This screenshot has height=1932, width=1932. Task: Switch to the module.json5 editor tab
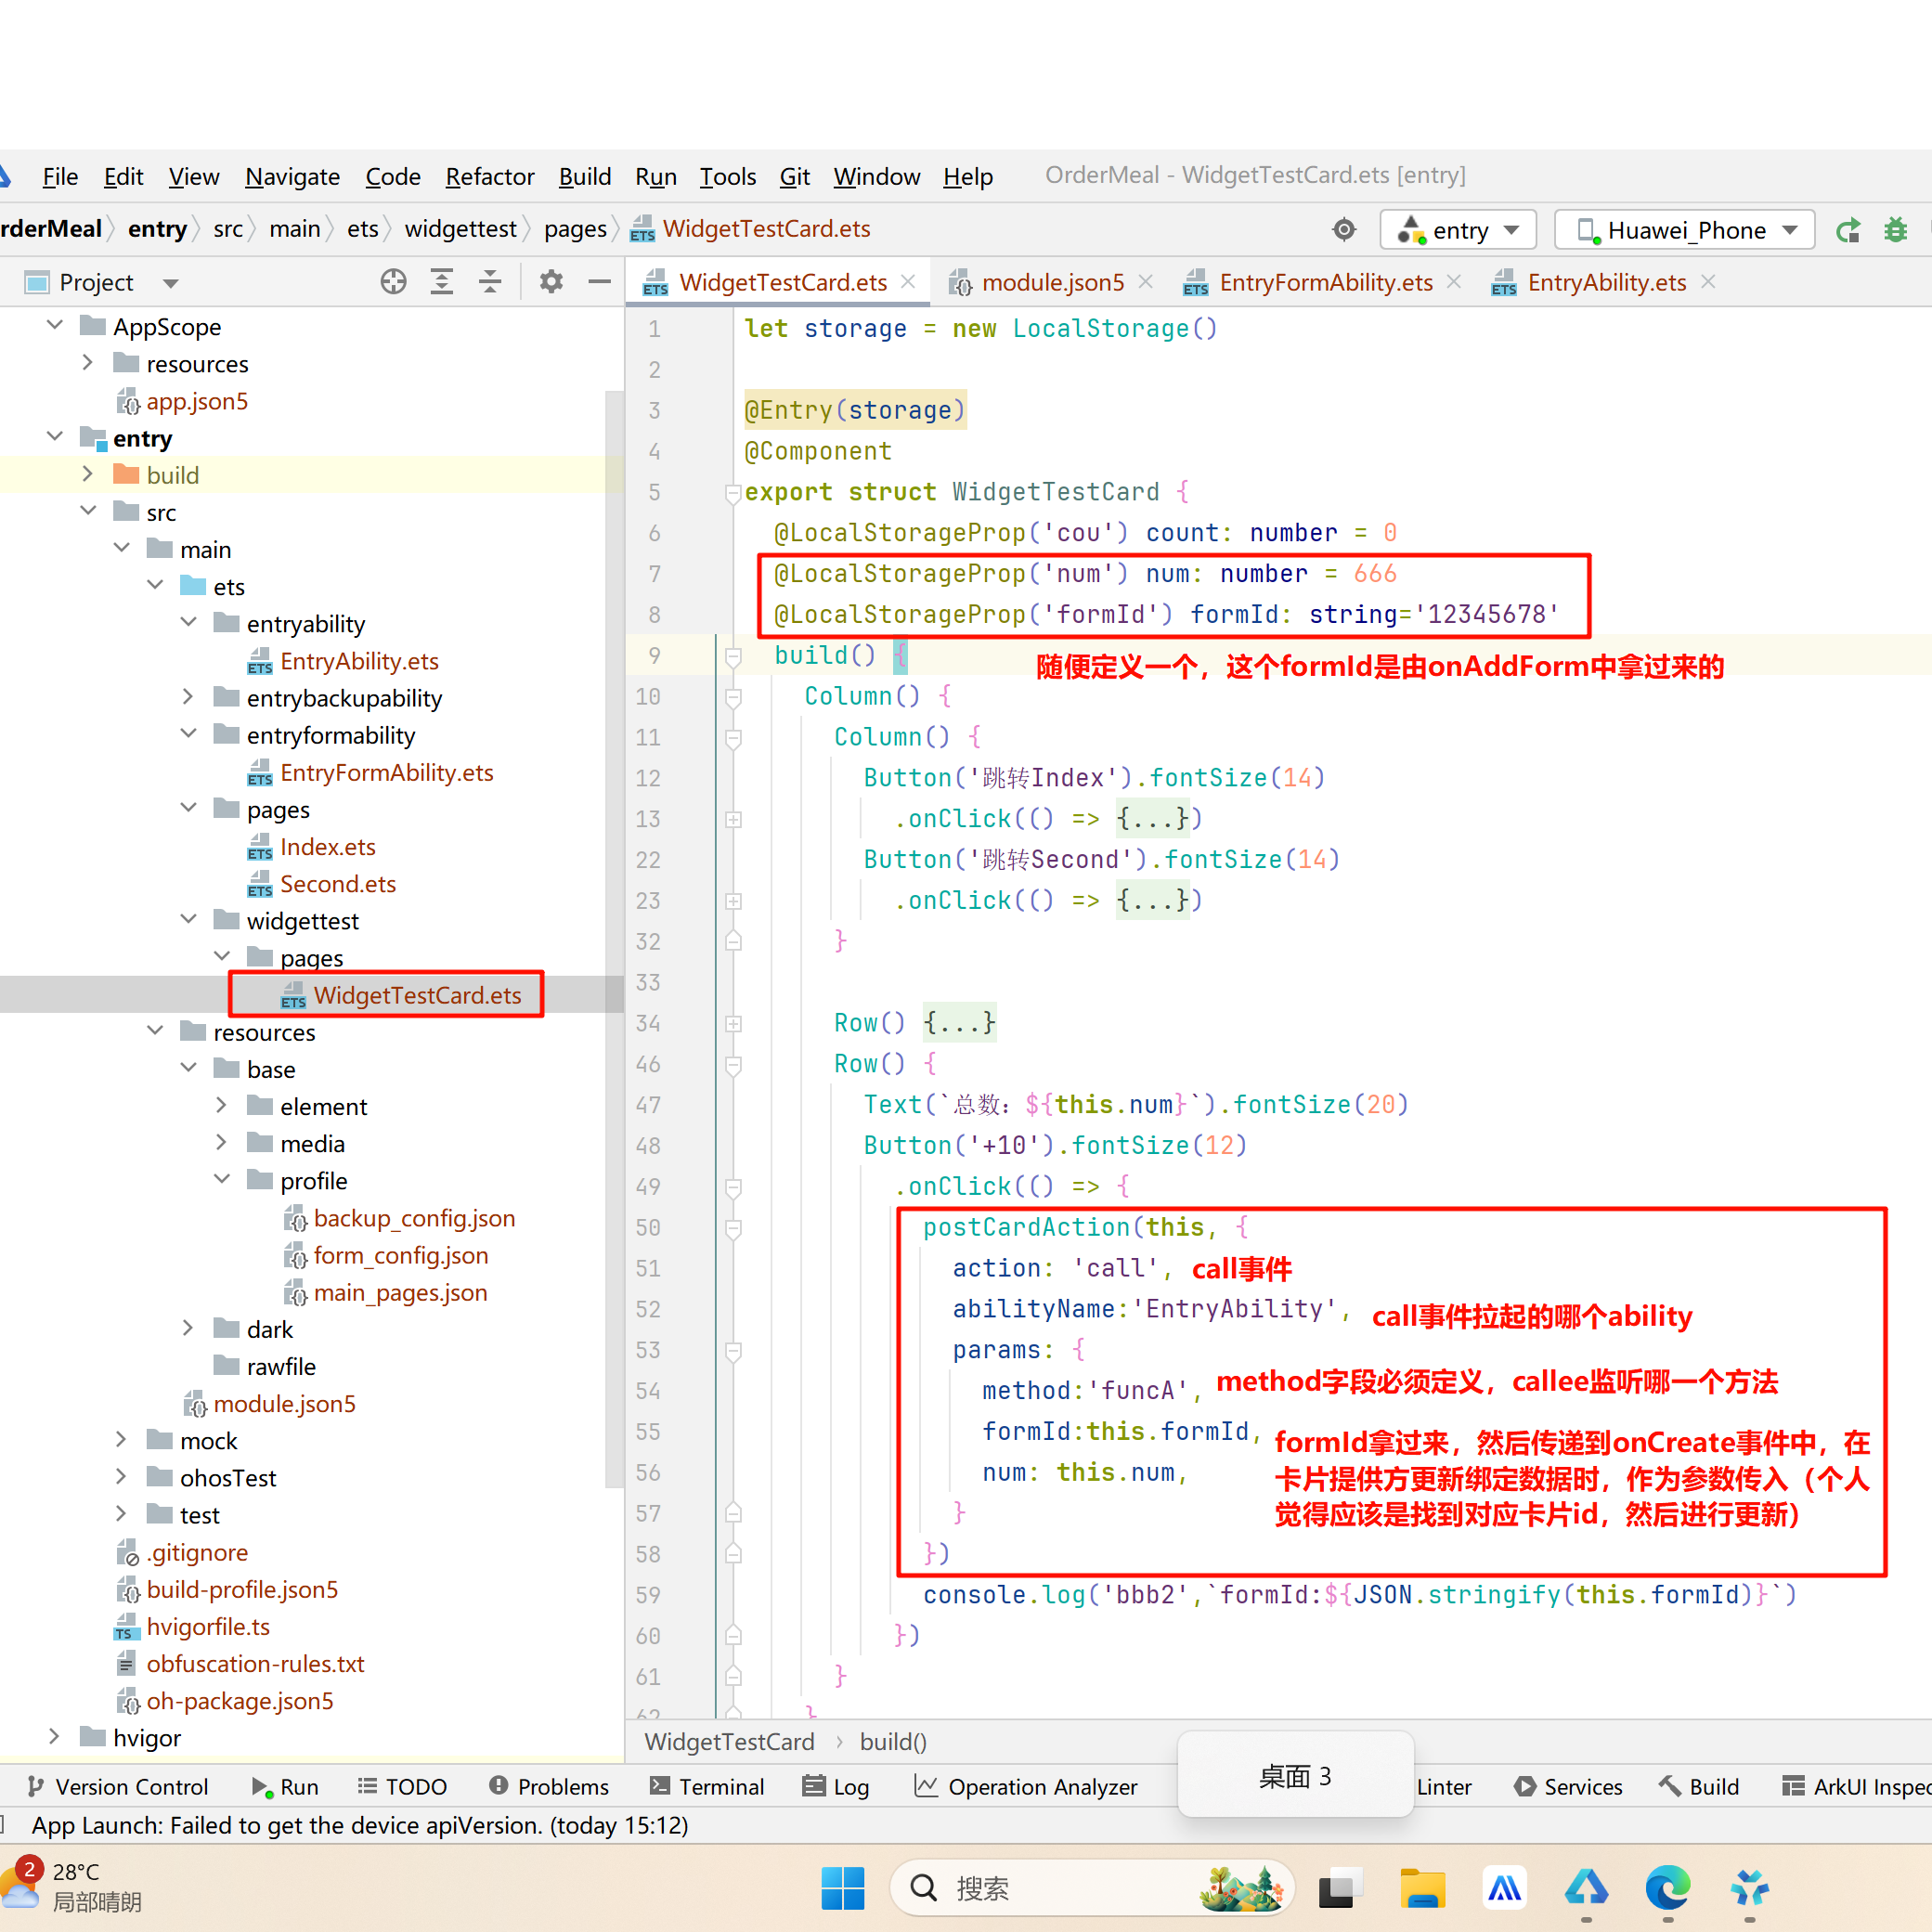click(x=1052, y=282)
